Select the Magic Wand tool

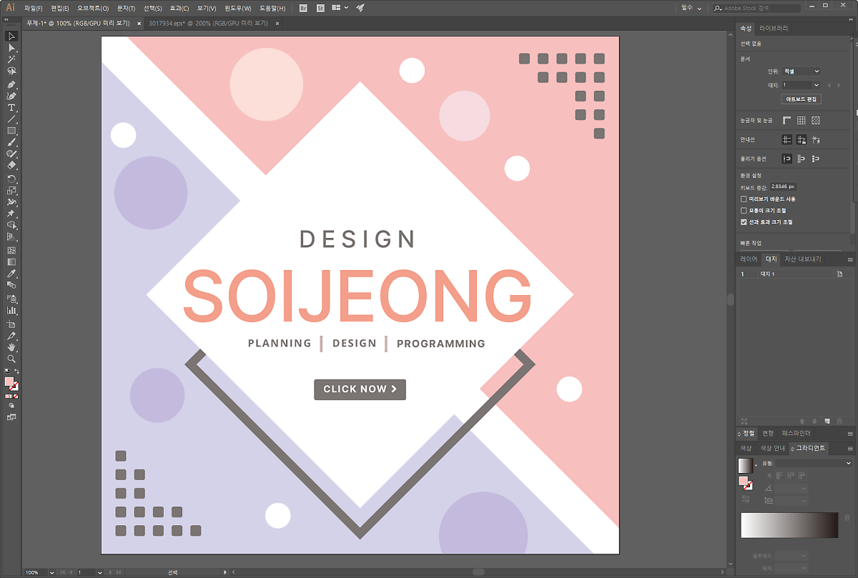pos(11,59)
